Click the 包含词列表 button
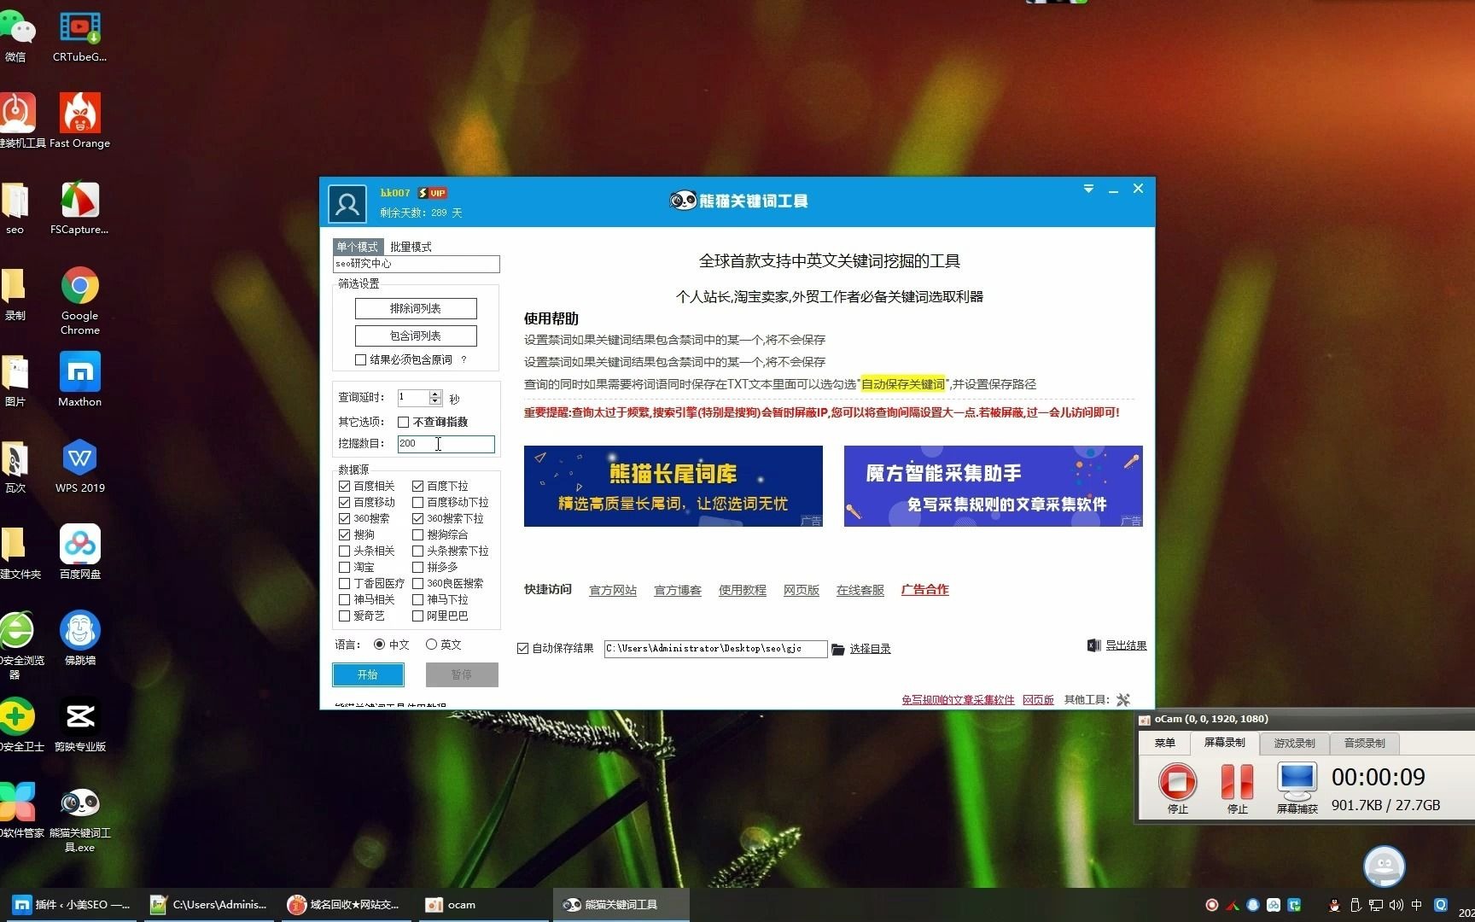 coord(416,336)
